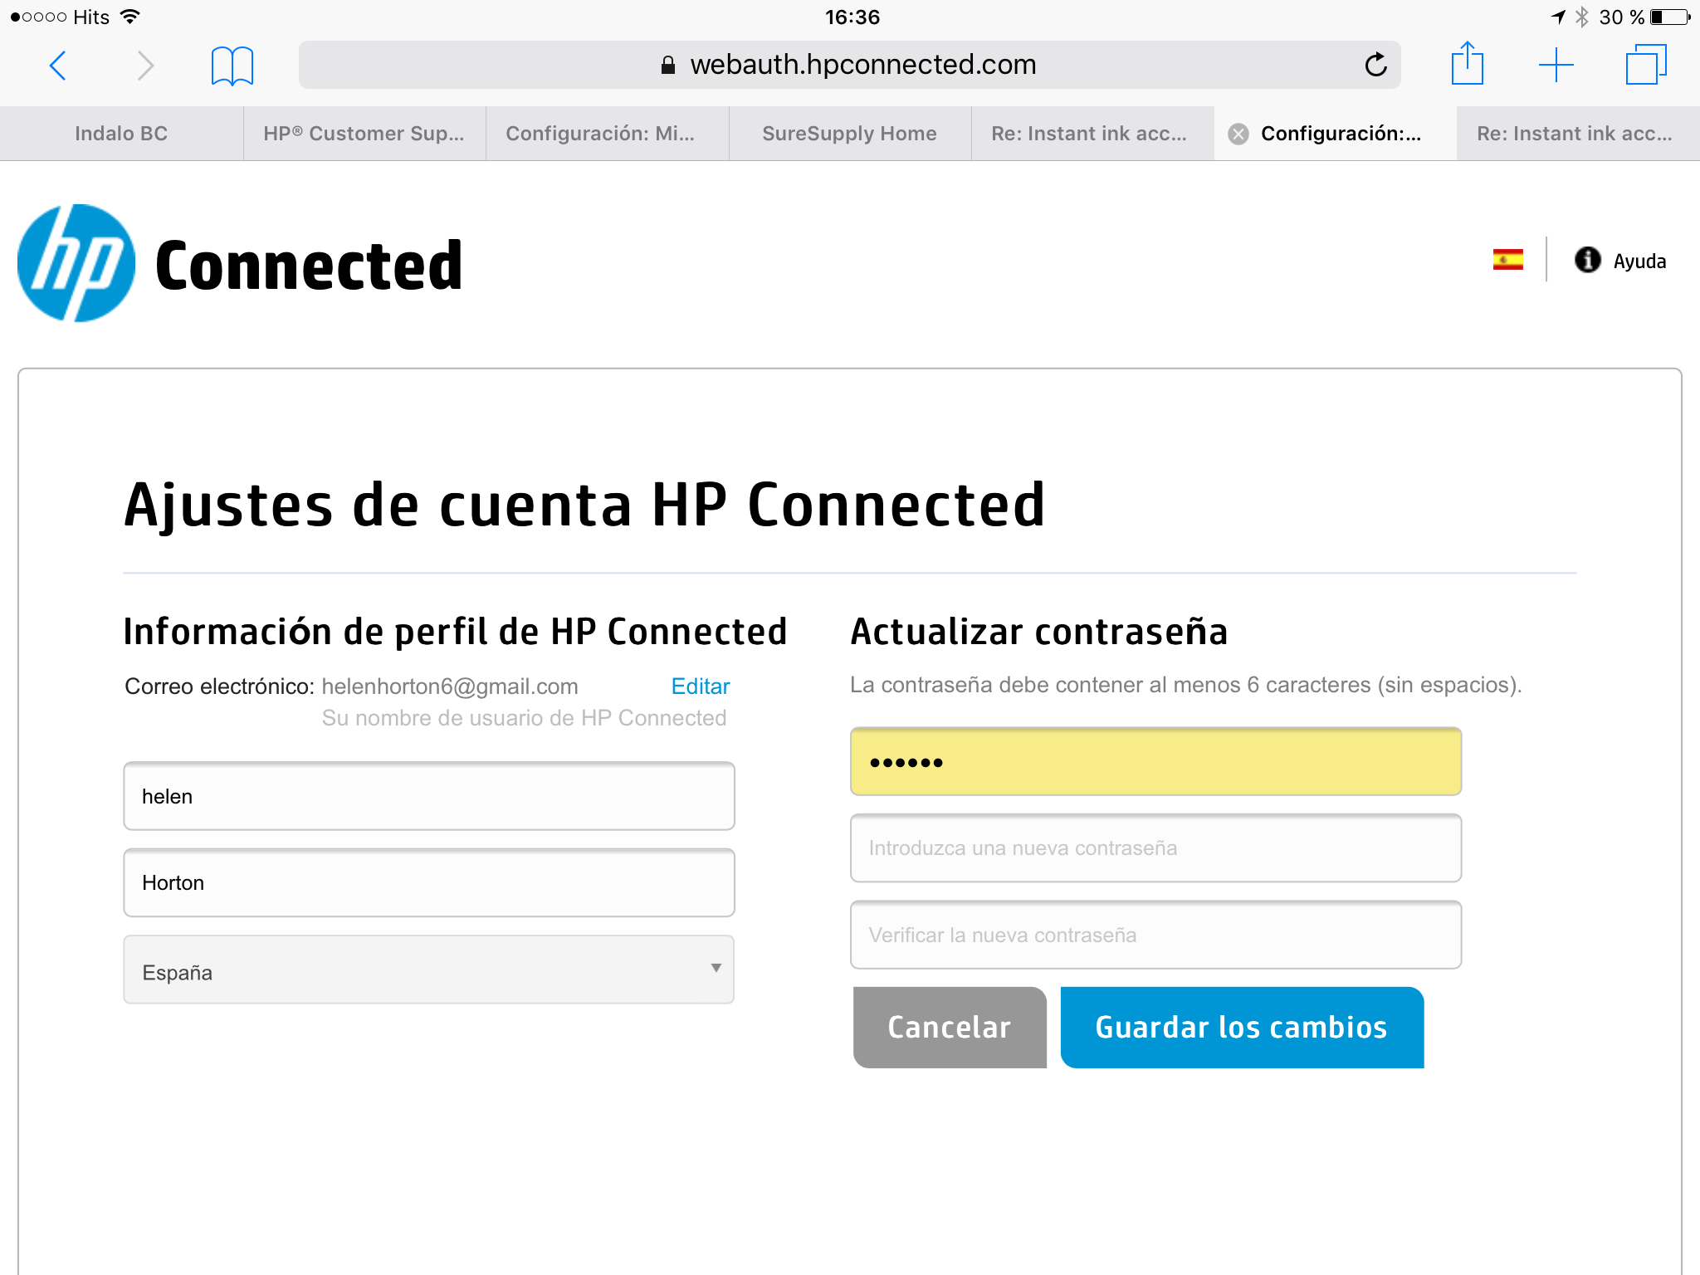This screenshot has height=1275, width=1700.
Task: Click the Introduzca una nueva contraseña field
Action: tap(1155, 848)
